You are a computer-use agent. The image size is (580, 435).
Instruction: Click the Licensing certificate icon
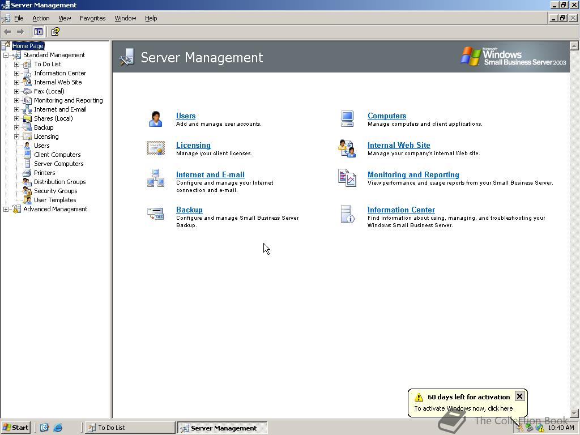(x=156, y=148)
